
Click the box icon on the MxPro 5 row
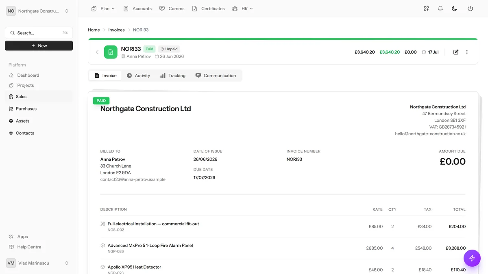103,245
